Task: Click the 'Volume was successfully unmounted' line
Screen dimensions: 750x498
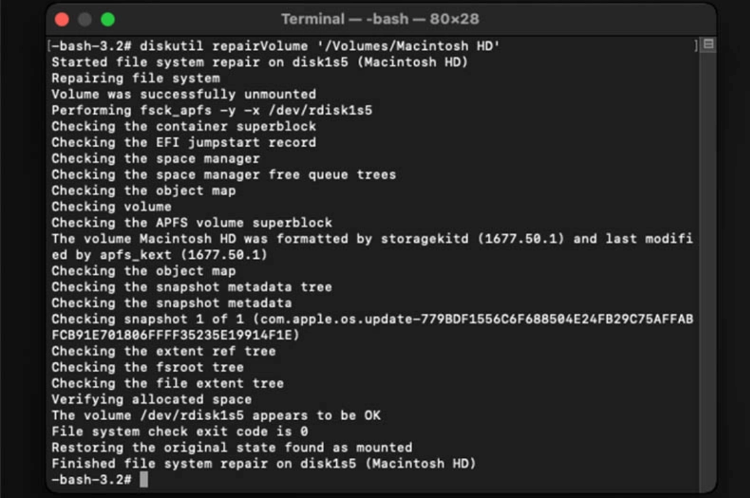Action: [x=184, y=94]
